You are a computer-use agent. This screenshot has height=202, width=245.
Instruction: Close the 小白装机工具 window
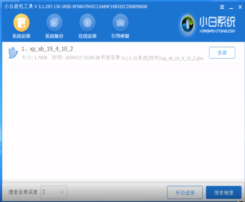[x=239, y=7]
